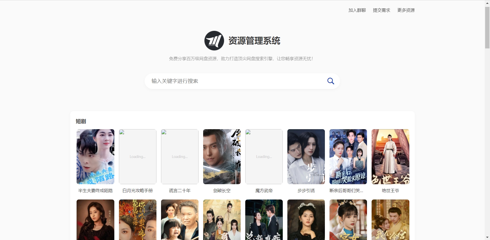Screen dimensions: 490x240
Task: Open second-row poster with three people in ancient costumes
Action: (222, 220)
